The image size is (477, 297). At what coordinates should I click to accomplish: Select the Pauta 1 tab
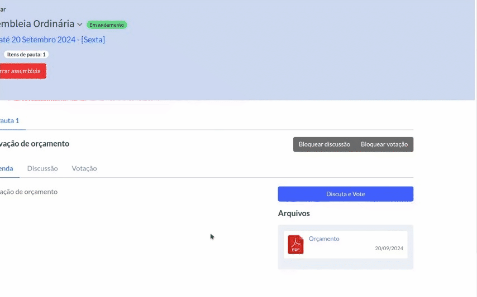click(9, 121)
